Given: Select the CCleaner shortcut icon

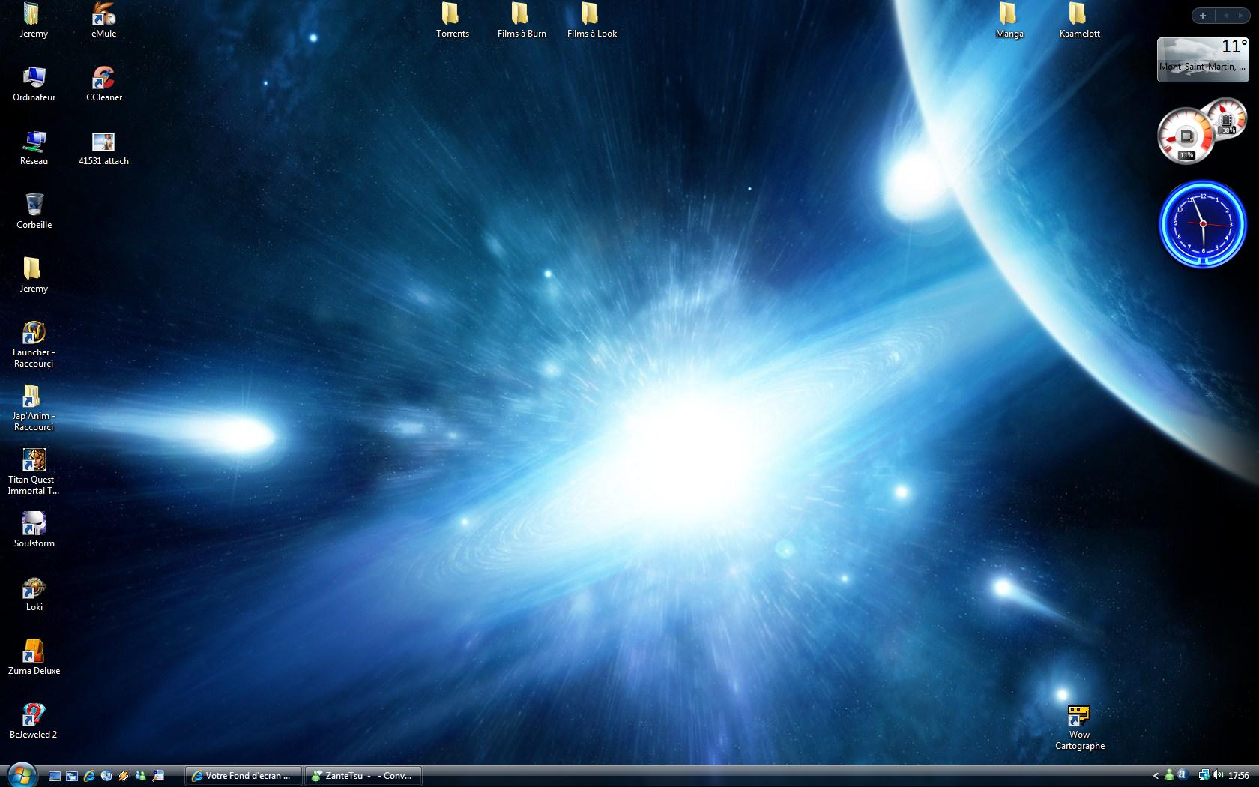Looking at the screenshot, I should [103, 84].
